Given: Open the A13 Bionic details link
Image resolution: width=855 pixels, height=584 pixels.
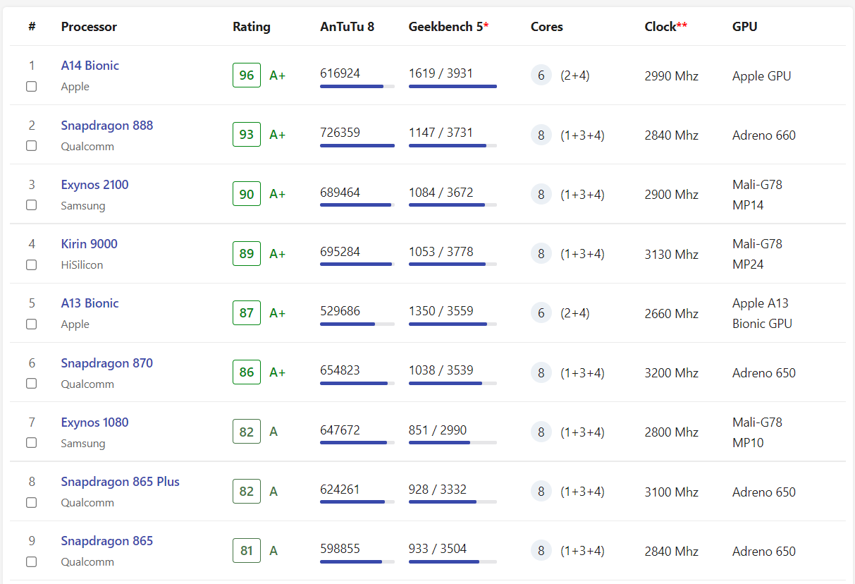Looking at the screenshot, I should pos(90,303).
